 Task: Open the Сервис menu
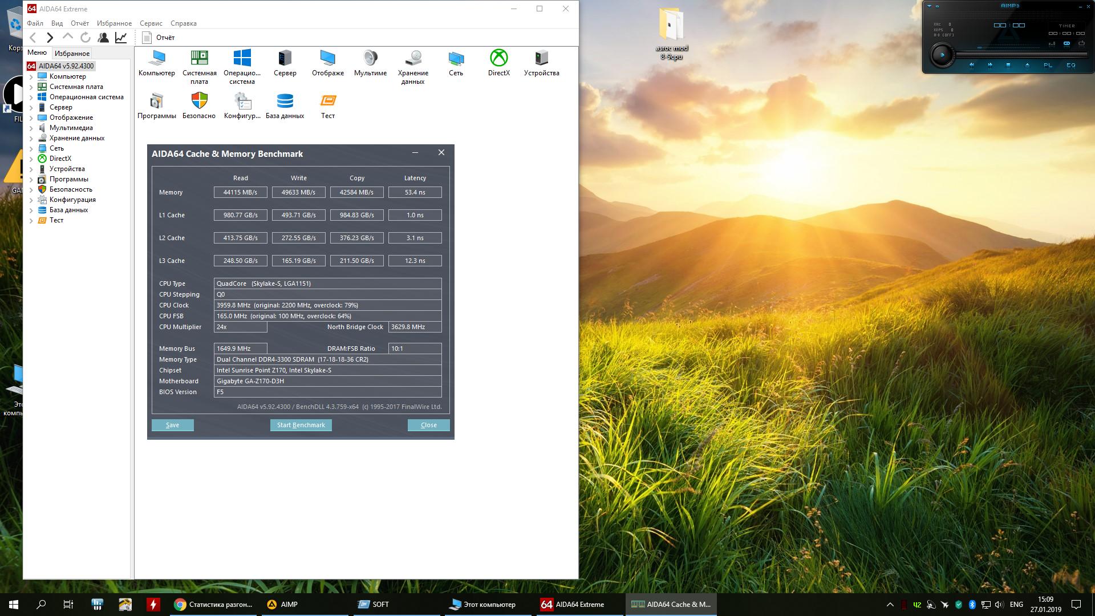click(151, 23)
